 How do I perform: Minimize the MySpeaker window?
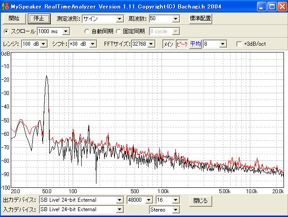pos(261,7)
